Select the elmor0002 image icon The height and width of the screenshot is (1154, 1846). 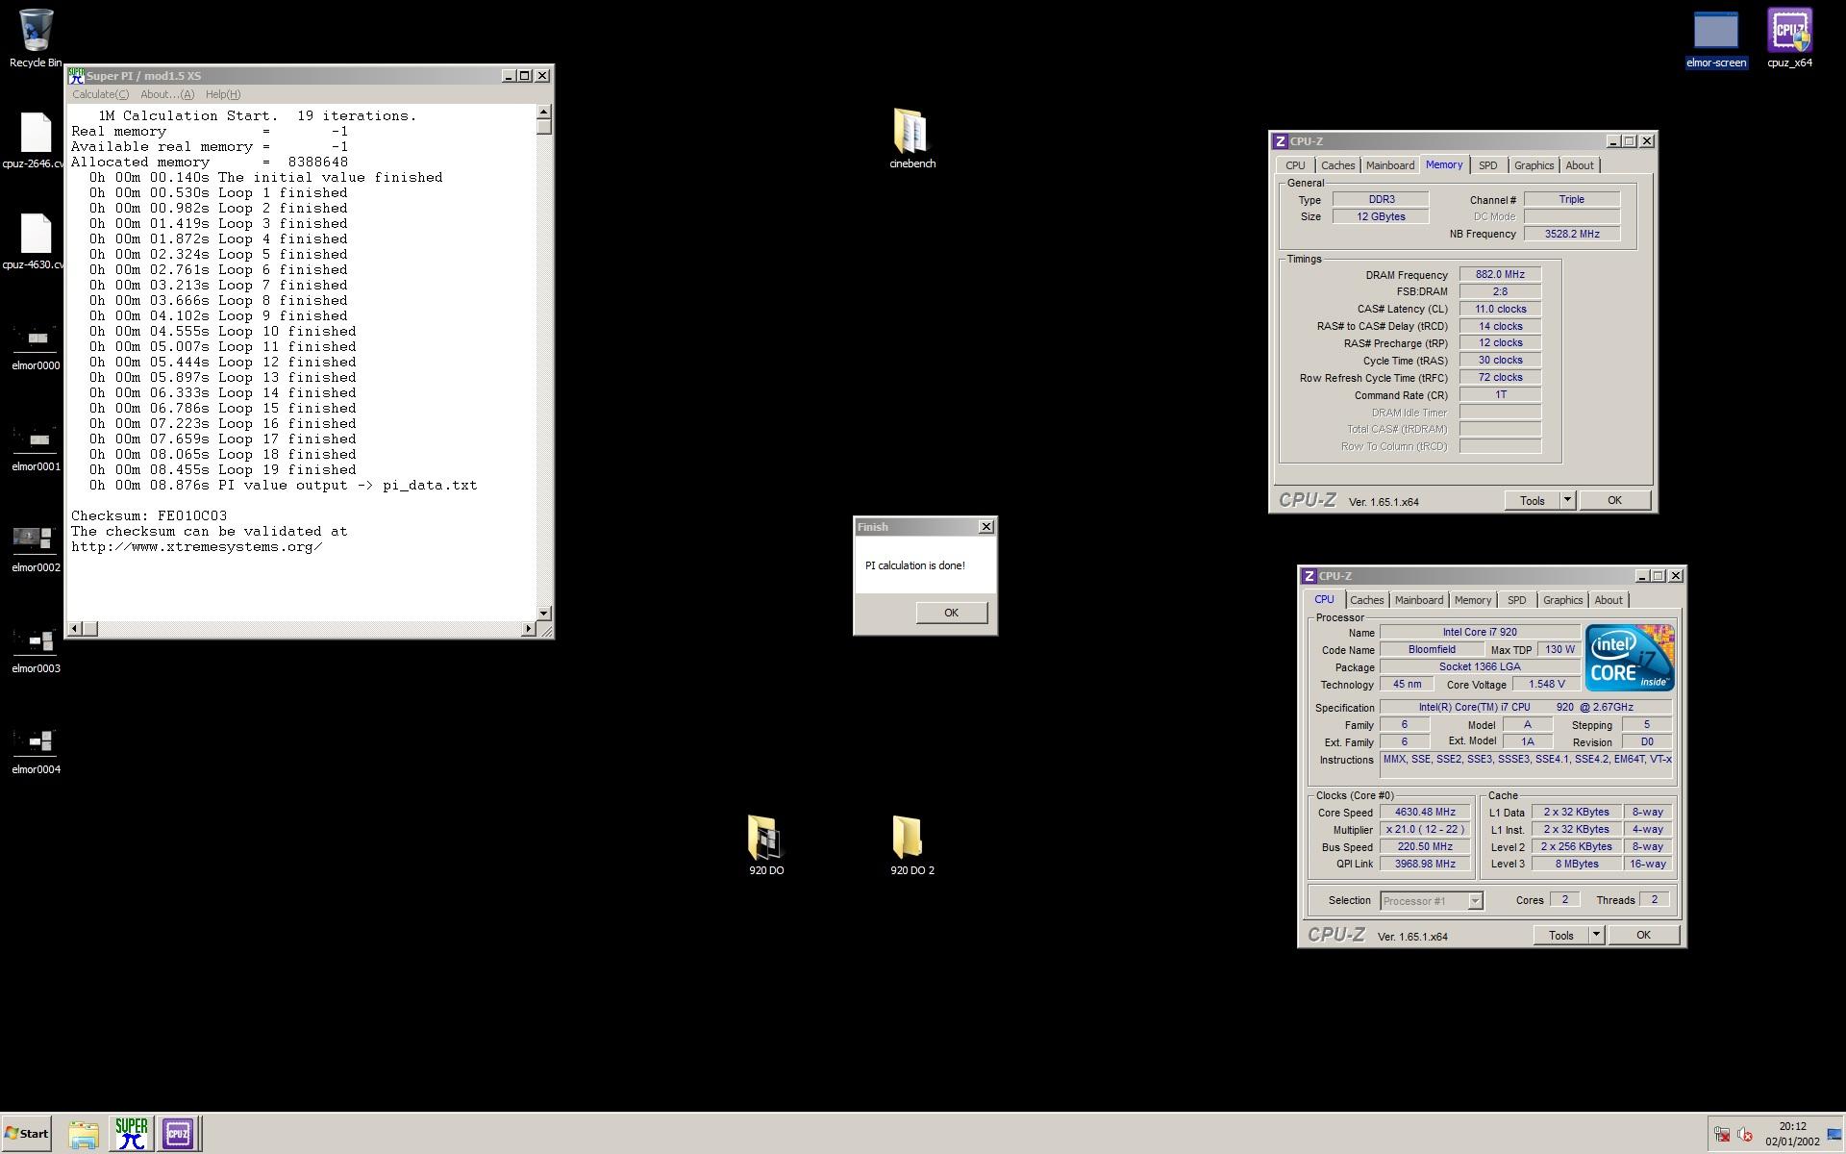[36, 547]
